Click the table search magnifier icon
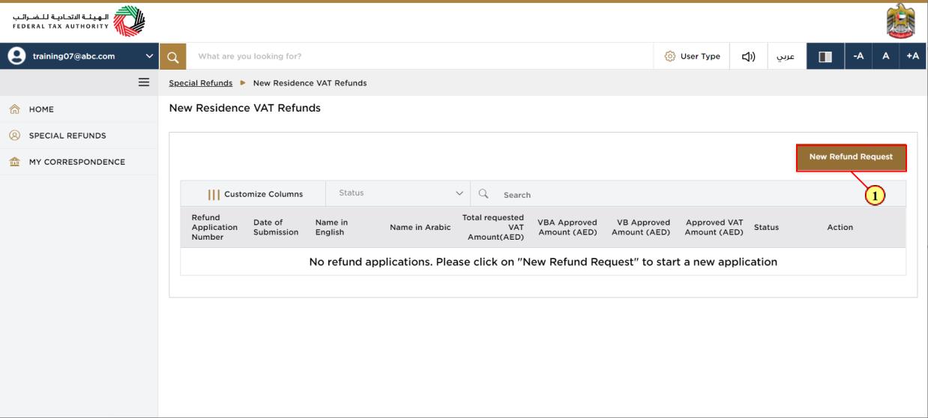Viewport: 928px width, 418px height. tap(483, 193)
